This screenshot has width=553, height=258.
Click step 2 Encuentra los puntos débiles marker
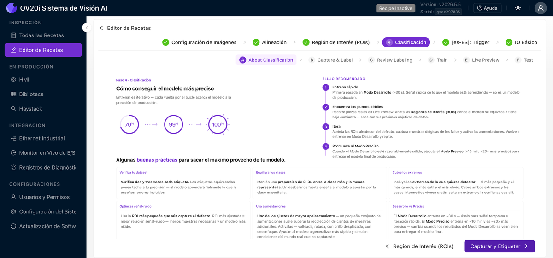tap(326, 107)
